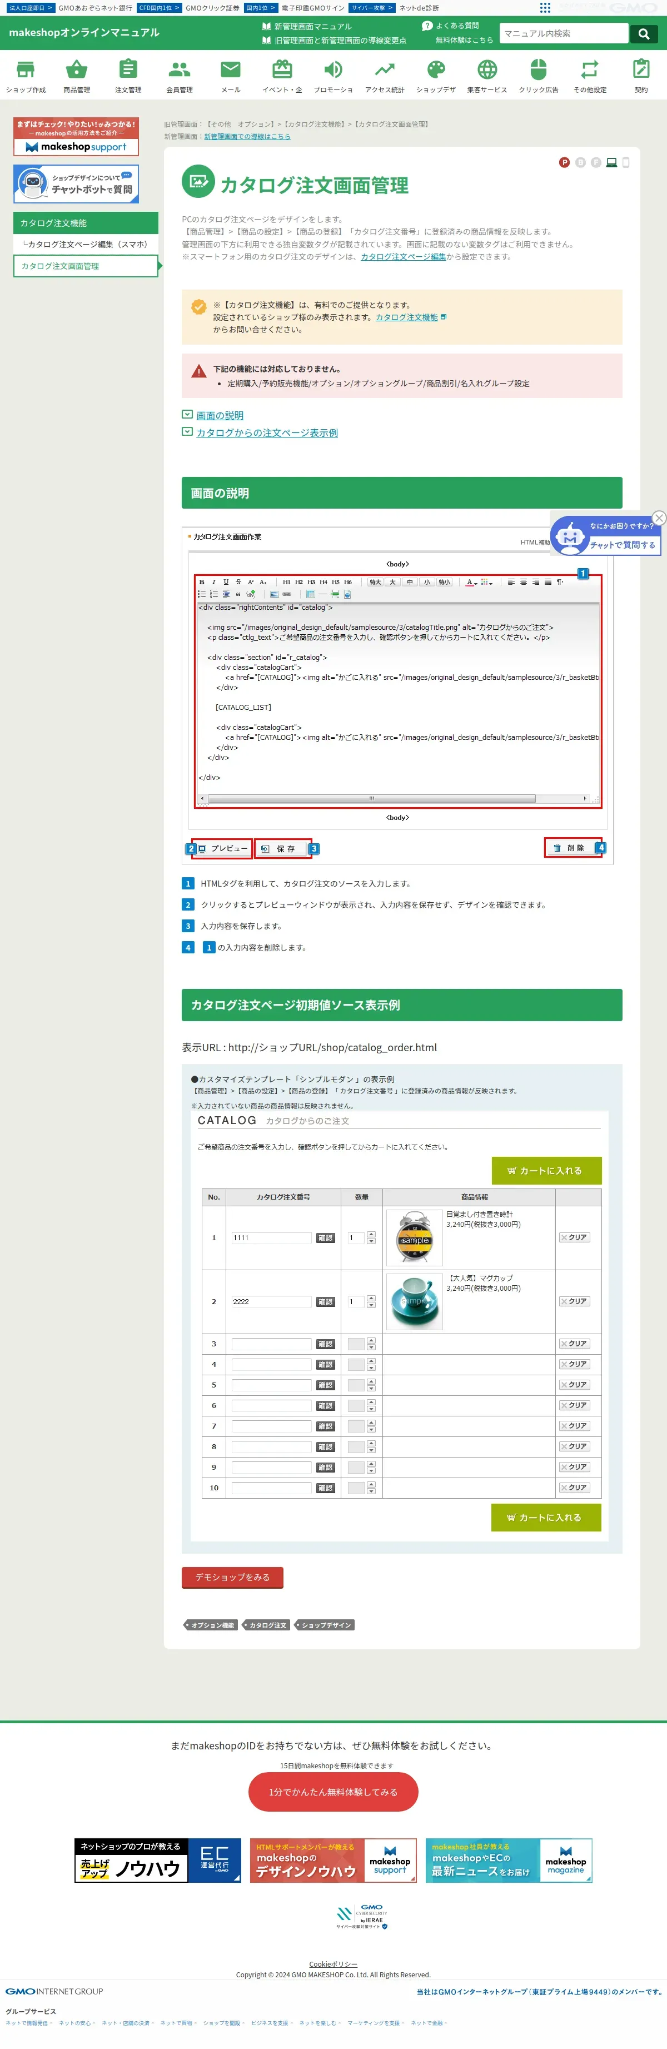Click the PC device icon
Image resolution: width=667 pixels, height=2049 pixels.
point(611,162)
